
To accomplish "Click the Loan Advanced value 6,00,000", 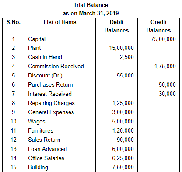I will 123,149.
